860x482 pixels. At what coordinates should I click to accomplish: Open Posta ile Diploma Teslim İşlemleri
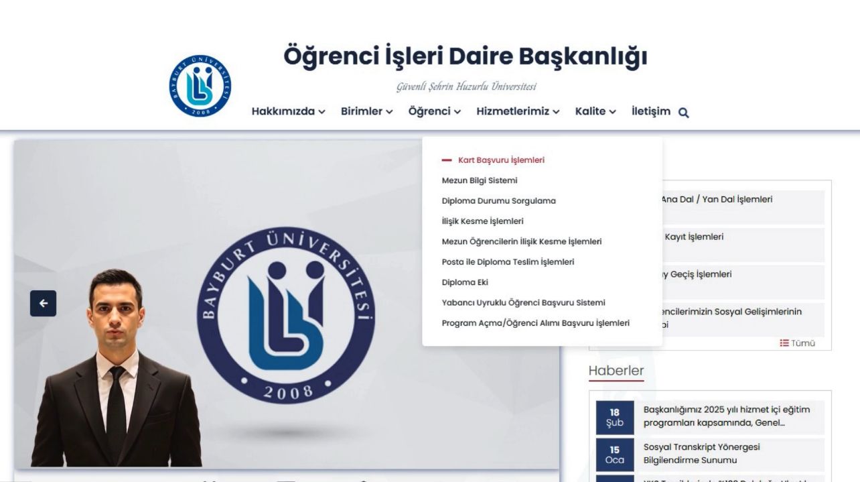[508, 261]
